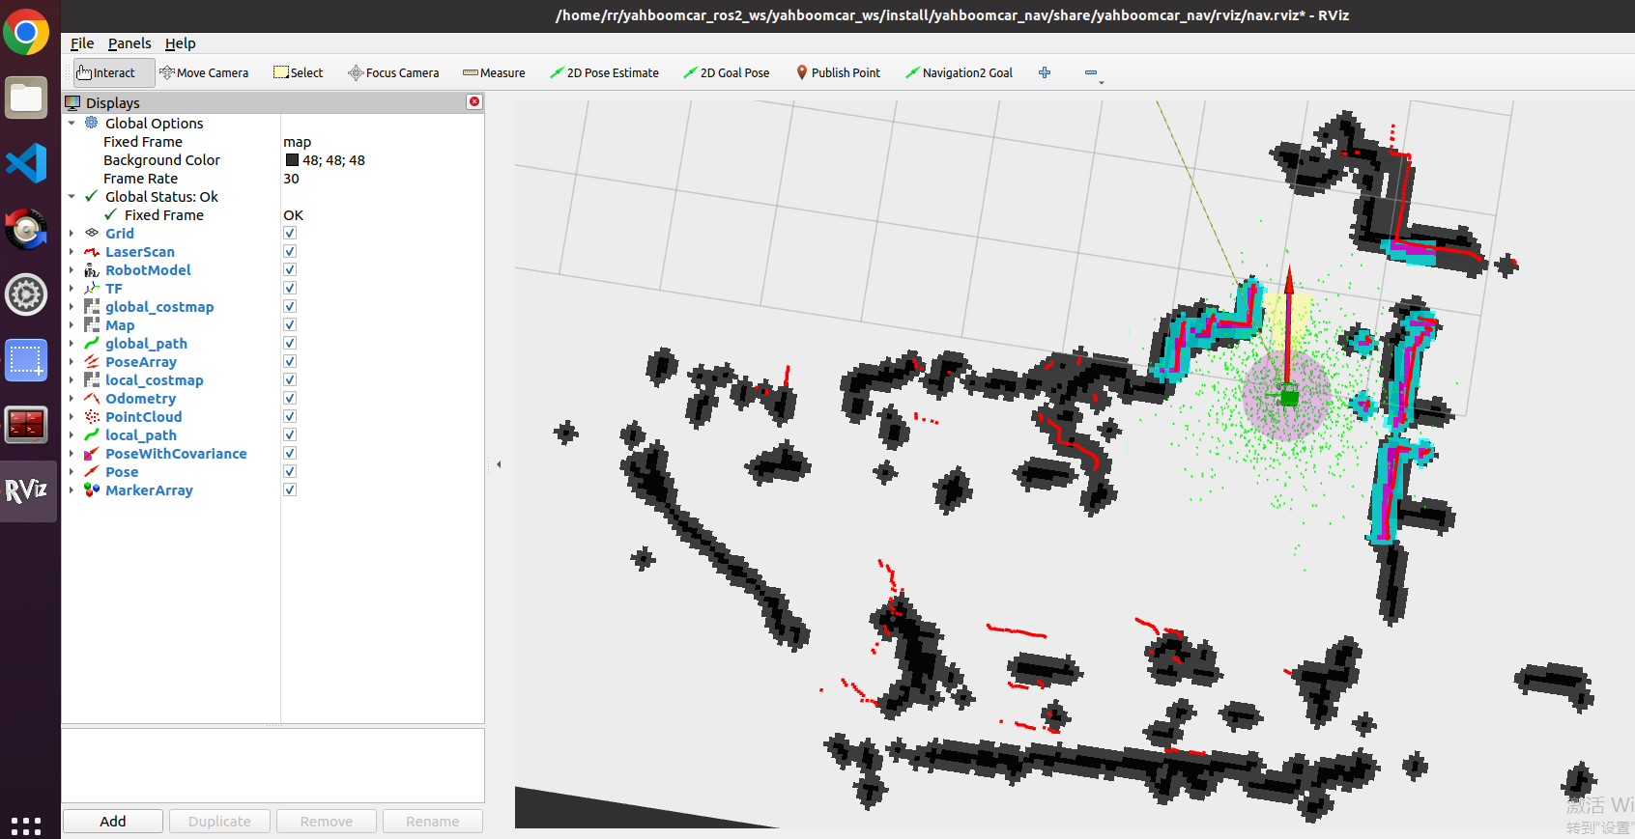
Task: Open the File menu
Action: tap(82, 43)
